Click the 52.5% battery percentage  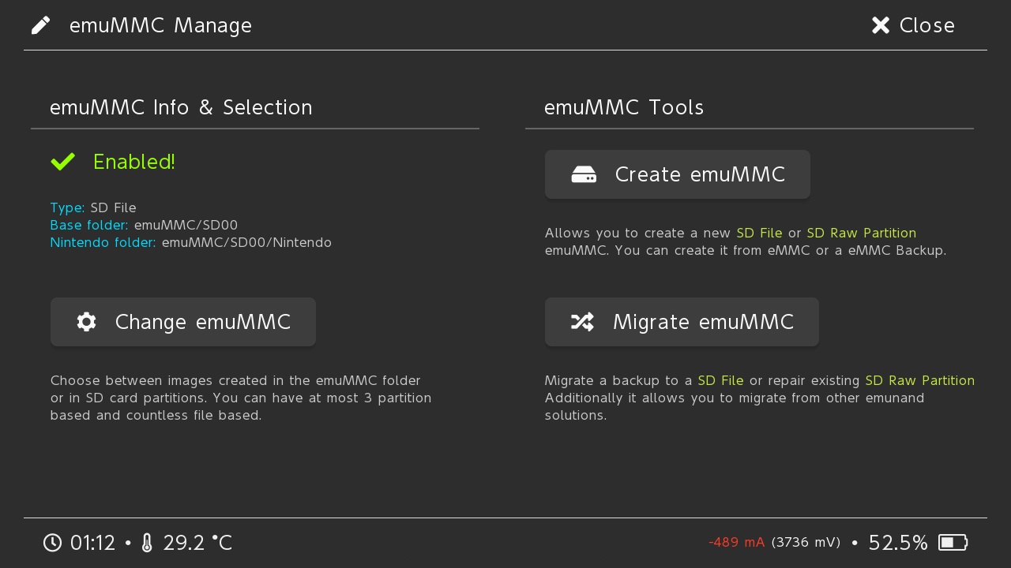tap(898, 543)
